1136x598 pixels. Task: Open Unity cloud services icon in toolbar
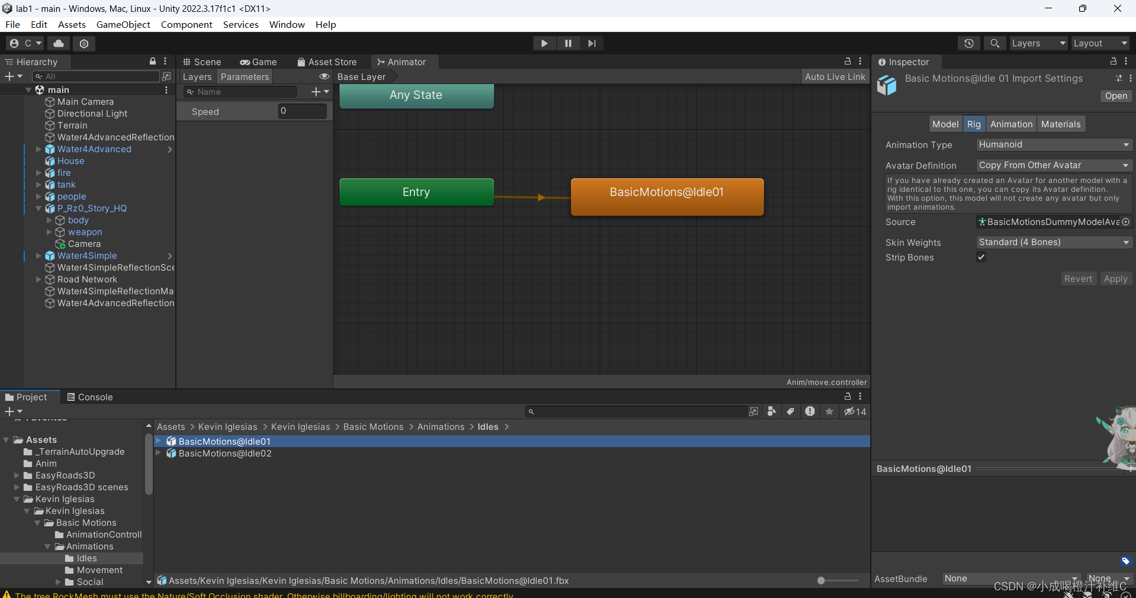click(x=57, y=43)
